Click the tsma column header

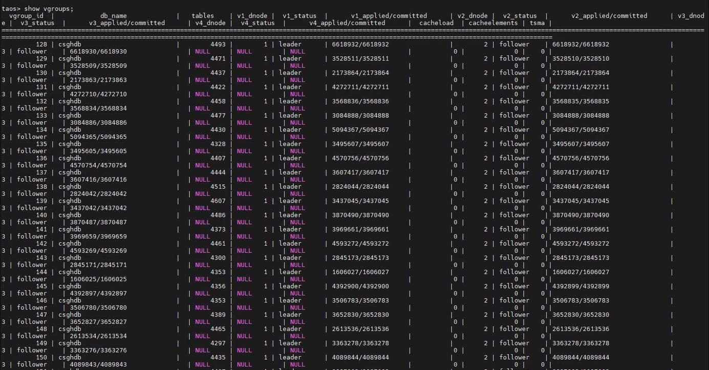pos(537,23)
